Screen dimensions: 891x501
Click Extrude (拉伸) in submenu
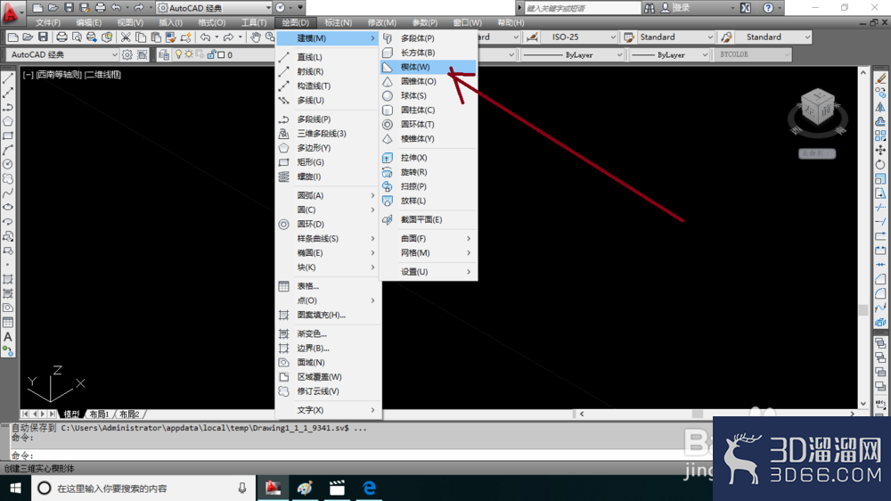[x=428, y=158]
